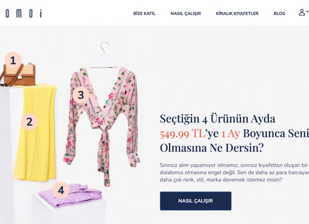This screenshot has width=309, height=224.
Task: Click the white clothes hanger
Action: [104, 55]
